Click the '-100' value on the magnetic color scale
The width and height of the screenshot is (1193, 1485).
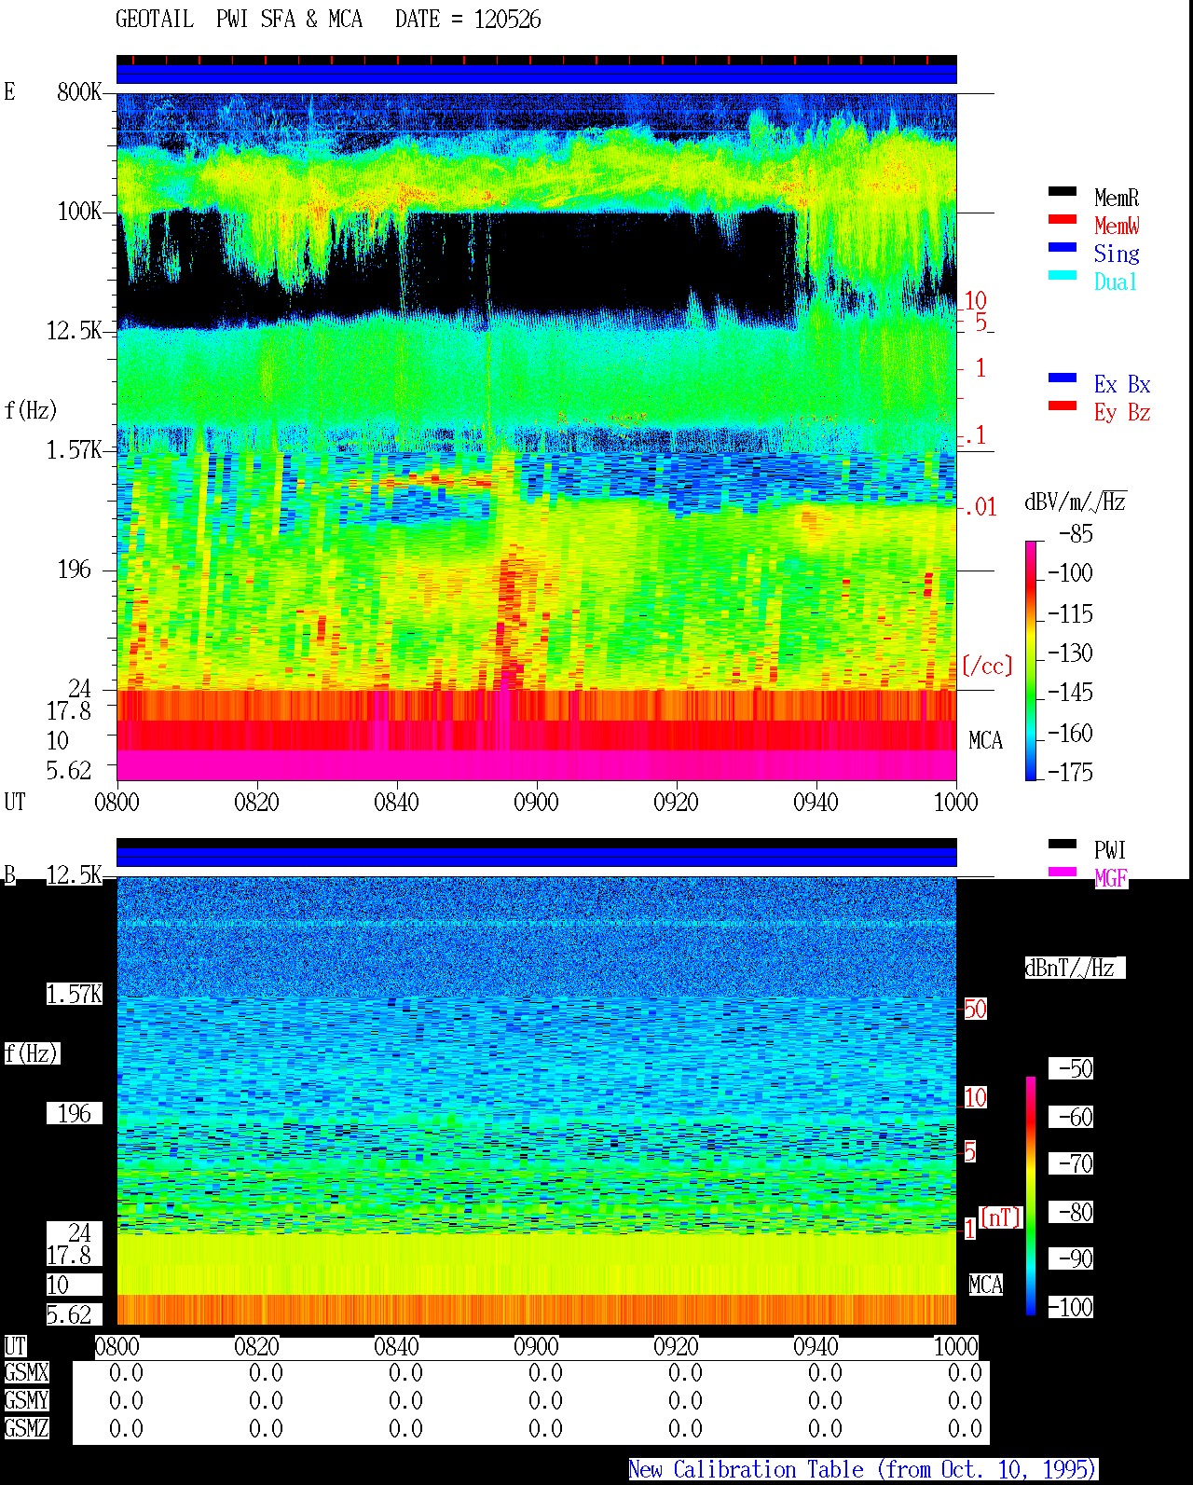(x=1070, y=1307)
